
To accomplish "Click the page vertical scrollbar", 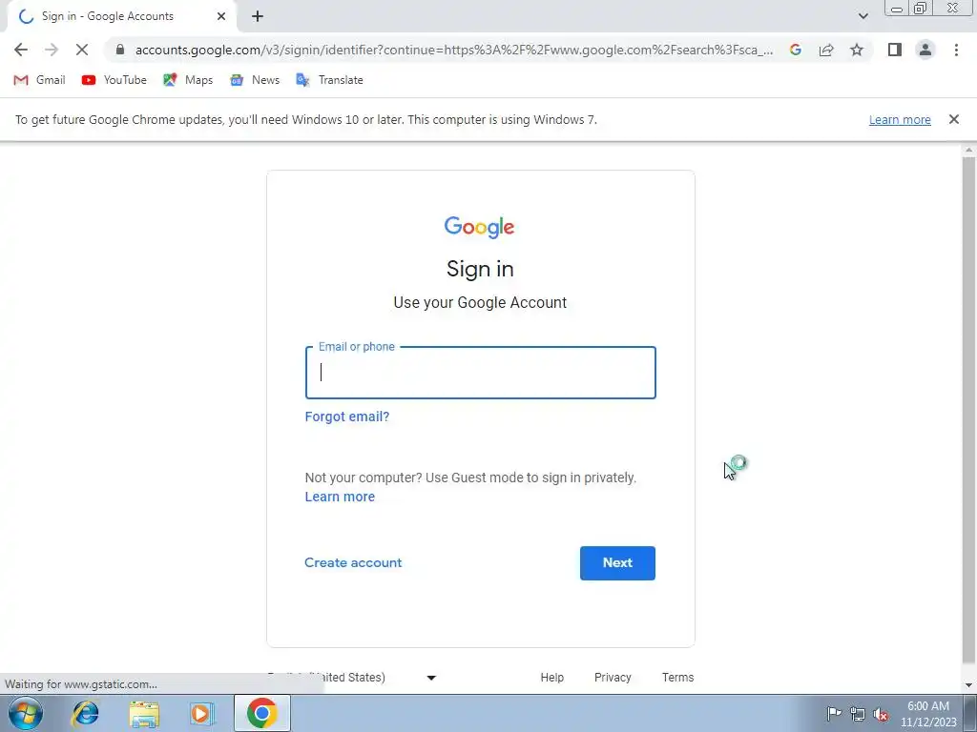I will coord(968,411).
